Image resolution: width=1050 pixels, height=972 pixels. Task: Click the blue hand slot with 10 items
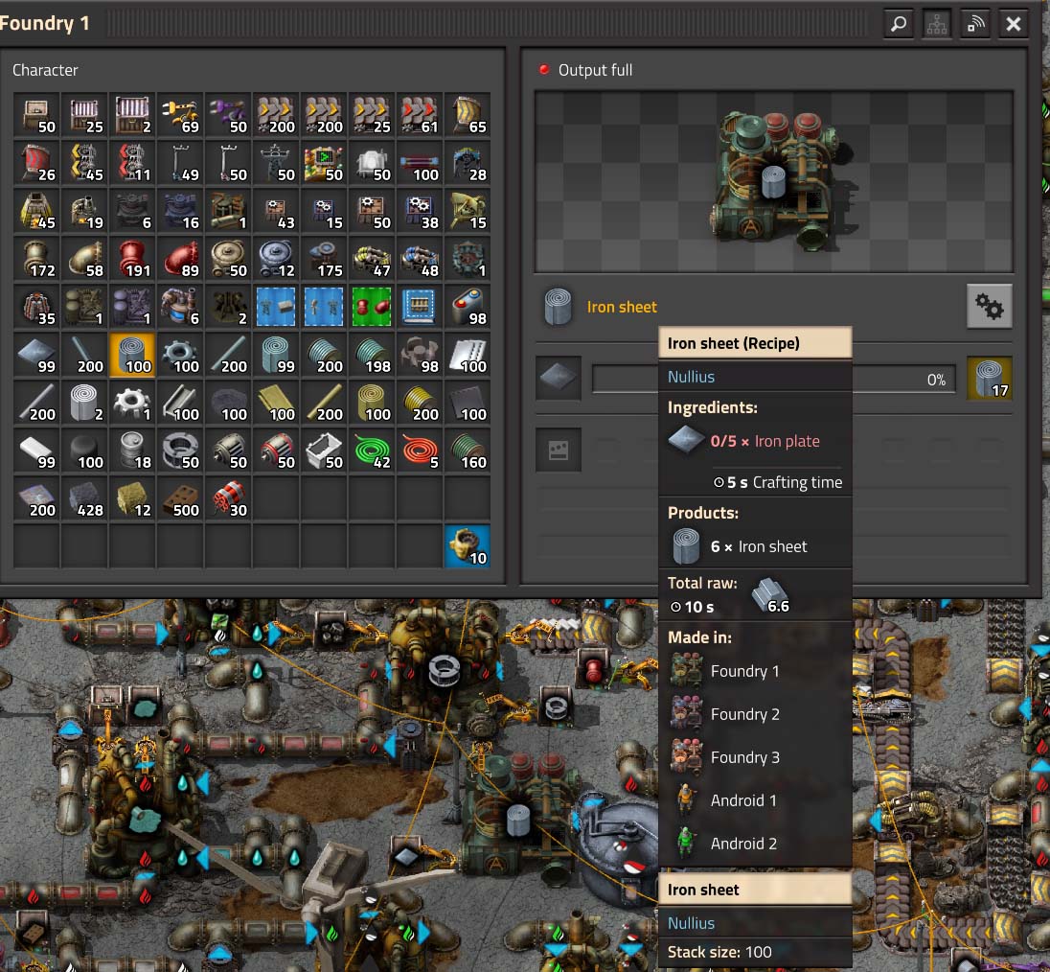[x=468, y=546]
